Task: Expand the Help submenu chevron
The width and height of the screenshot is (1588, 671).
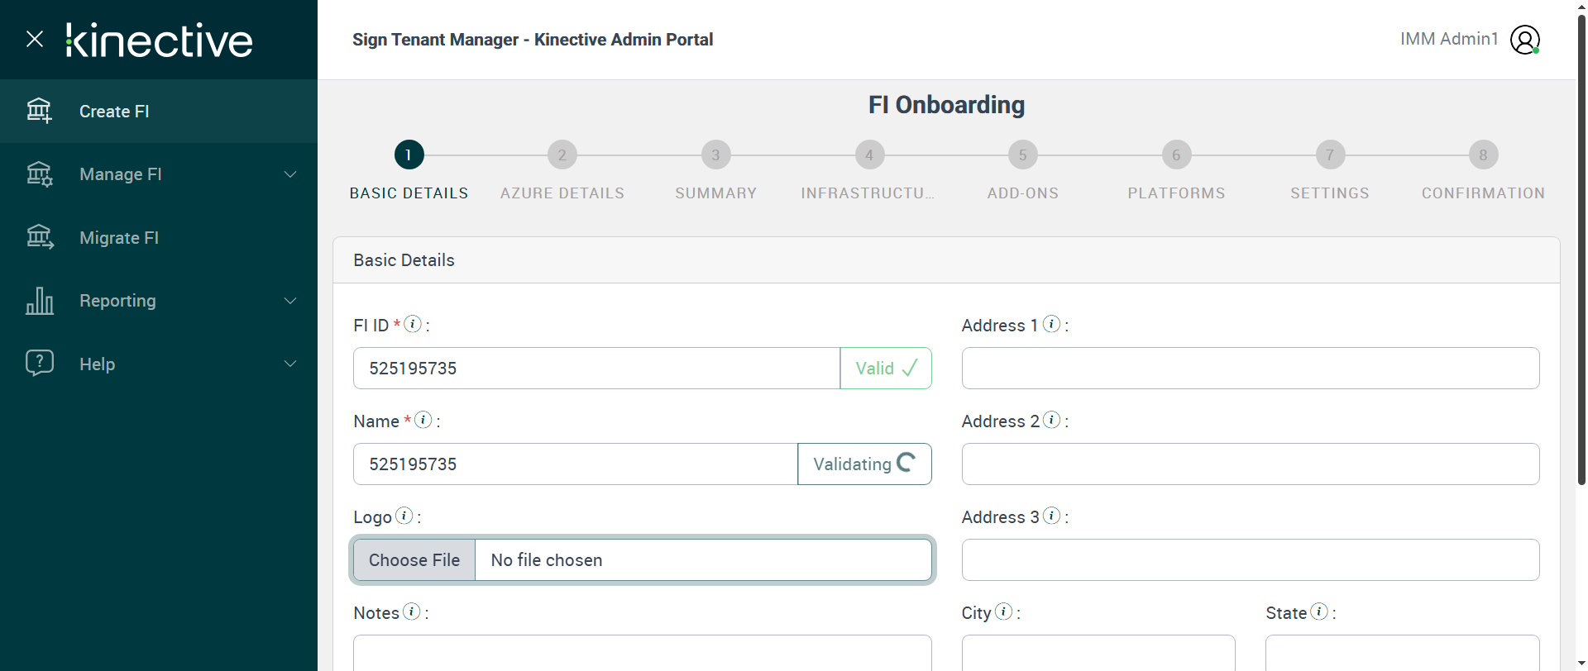Action: (290, 364)
